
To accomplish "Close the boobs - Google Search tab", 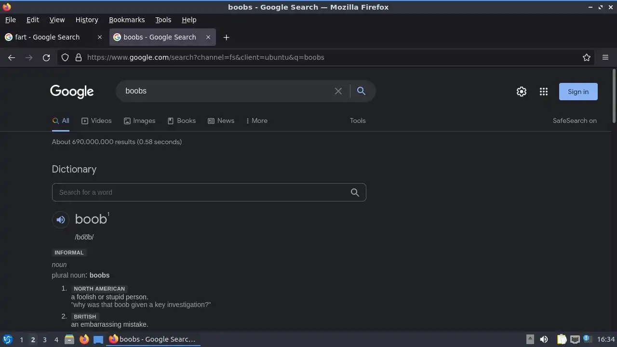I will (x=208, y=37).
